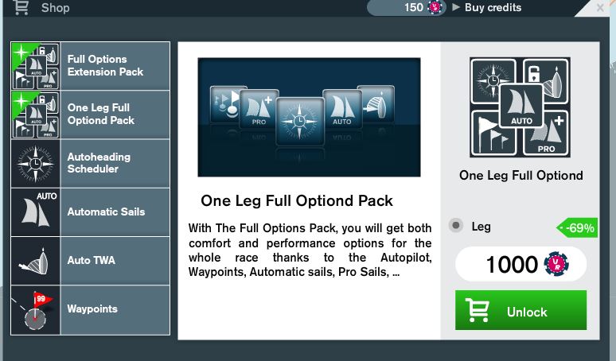Click the credits chip icon beside 150
The height and width of the screenshot is (361, 616).
pos(435,7)
